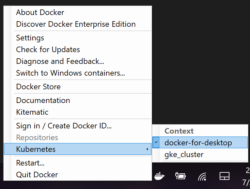250x189 pixels.
Task: Click the touchpad tray icon
Action: click(x=224, y=176)
